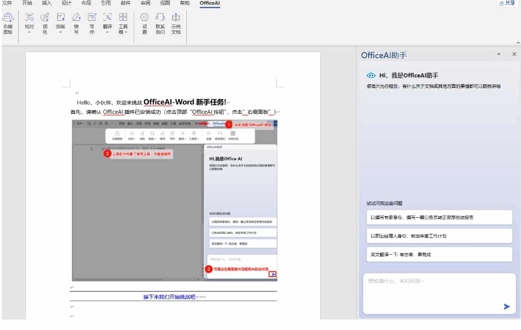Switch to the 邮件 tab
The image size is (521, 330).
click(x=125, y=3)
